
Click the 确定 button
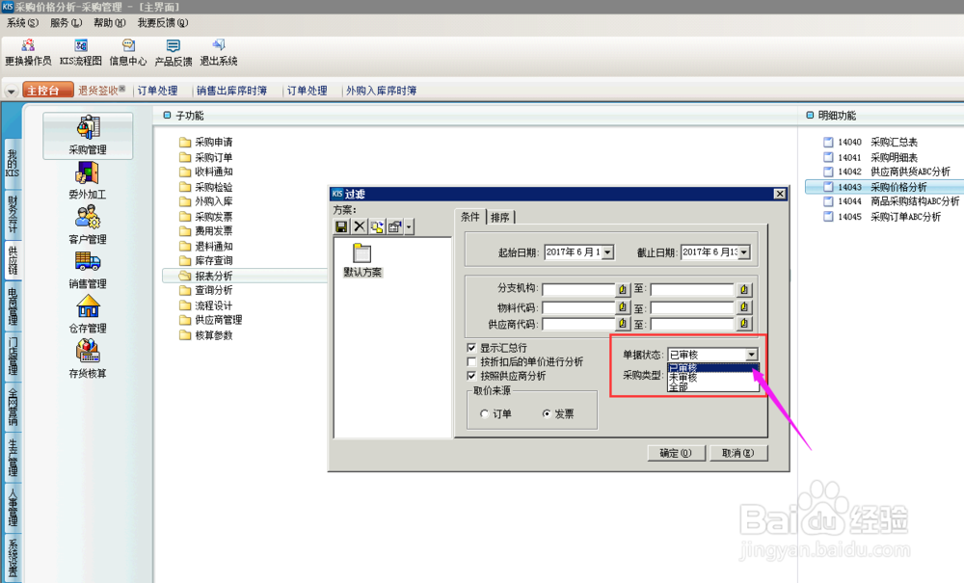[x=675, y=453]
